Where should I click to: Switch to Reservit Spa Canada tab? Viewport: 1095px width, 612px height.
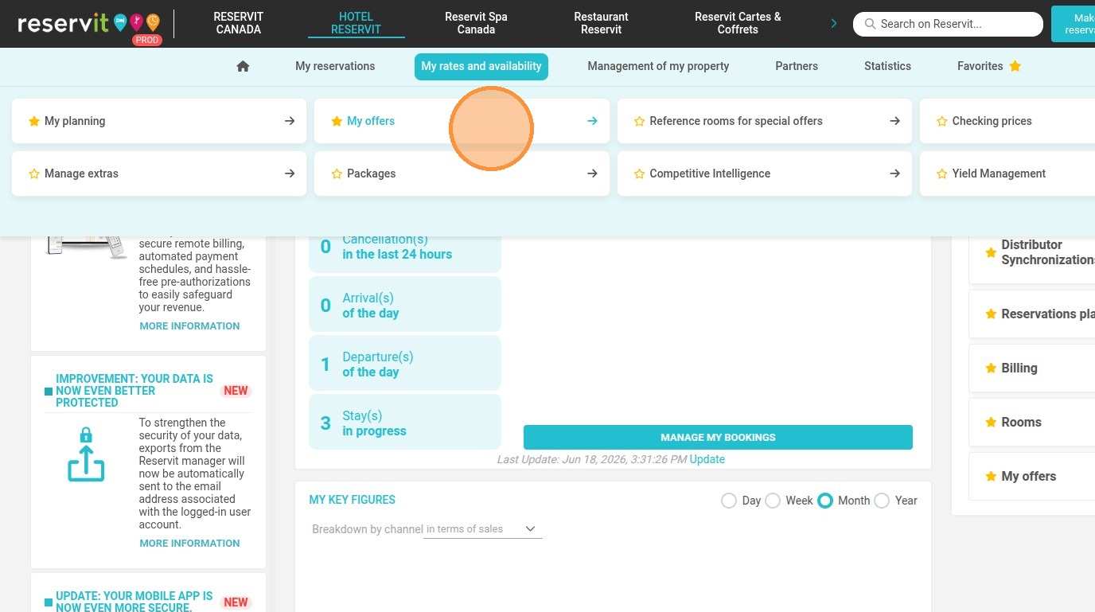coord(476,23)
